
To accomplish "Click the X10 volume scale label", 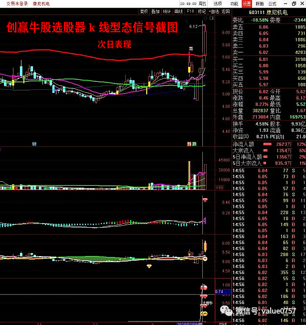I will coord(219,188).
